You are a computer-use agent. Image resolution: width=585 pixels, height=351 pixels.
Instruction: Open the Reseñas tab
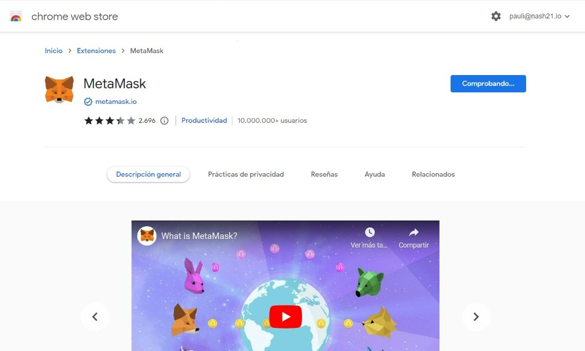(x=324, y=174)
